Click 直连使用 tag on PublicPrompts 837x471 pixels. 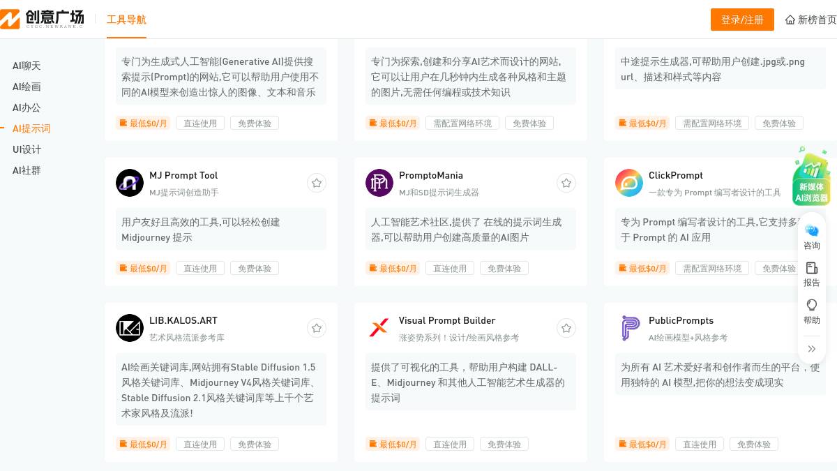pyautogui.click(x=700, y=444)
